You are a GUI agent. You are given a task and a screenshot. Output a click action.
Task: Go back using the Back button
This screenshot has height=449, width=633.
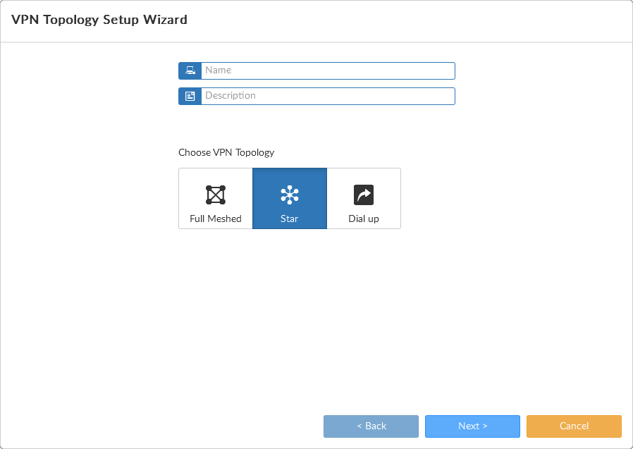click(x=371, y=426)
